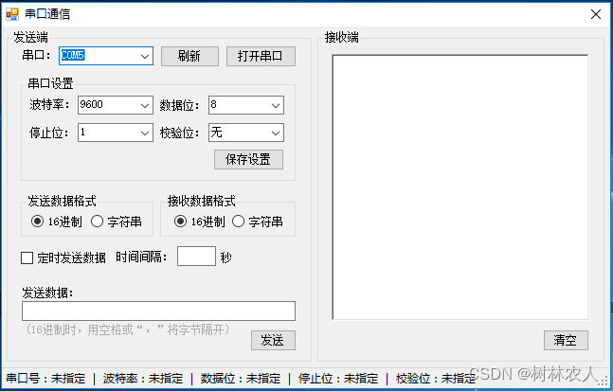Screen dimensions: 613x391
Task: Click the 清空 button
Action: (x=566, y=340)
